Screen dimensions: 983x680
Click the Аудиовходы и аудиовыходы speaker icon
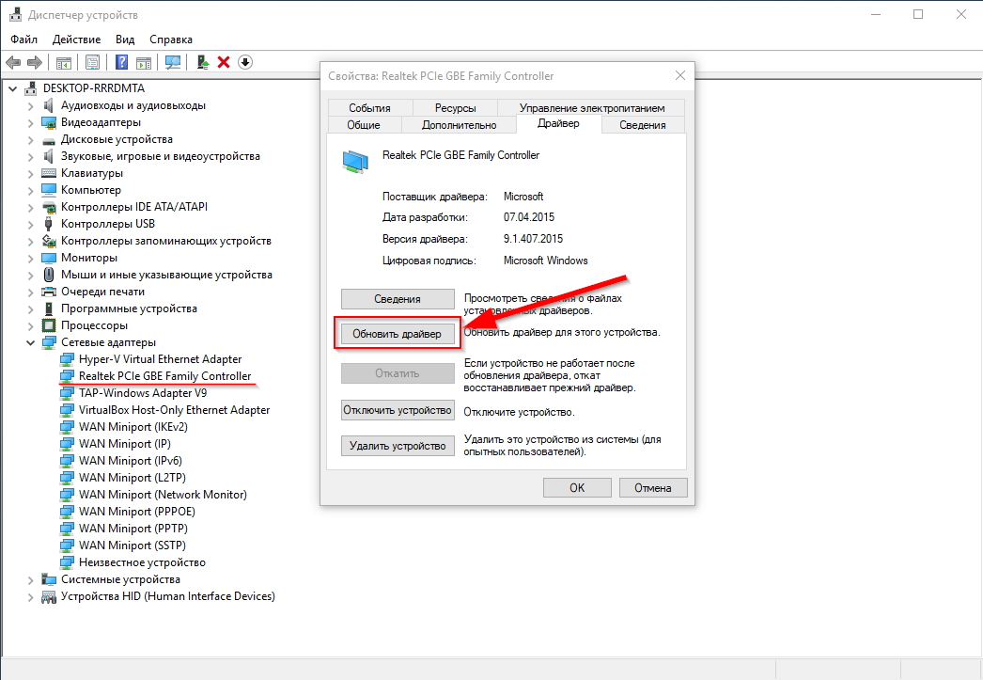[49, 105]
